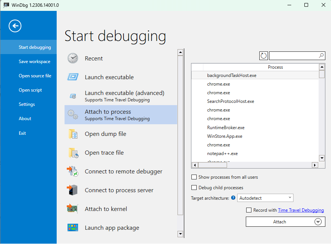Open the Launch executable option
331x244 pixels.
click(109, 77)
